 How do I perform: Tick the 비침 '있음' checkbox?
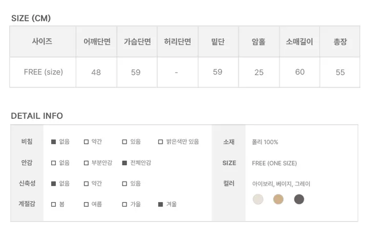pos(125,142)
